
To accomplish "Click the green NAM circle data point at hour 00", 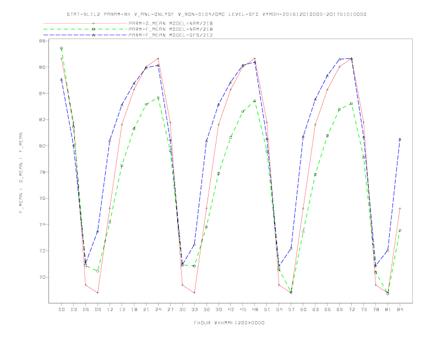I will [62, 48].
